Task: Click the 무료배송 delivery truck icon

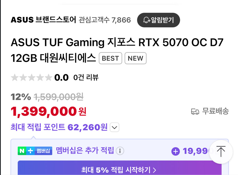Action: [x=195, y=111]
